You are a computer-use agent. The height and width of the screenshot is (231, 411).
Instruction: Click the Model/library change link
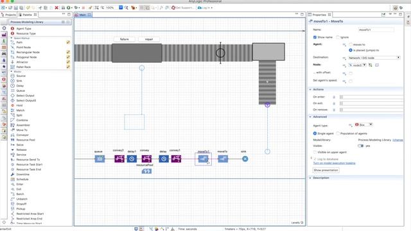click(x=398, y=140)
